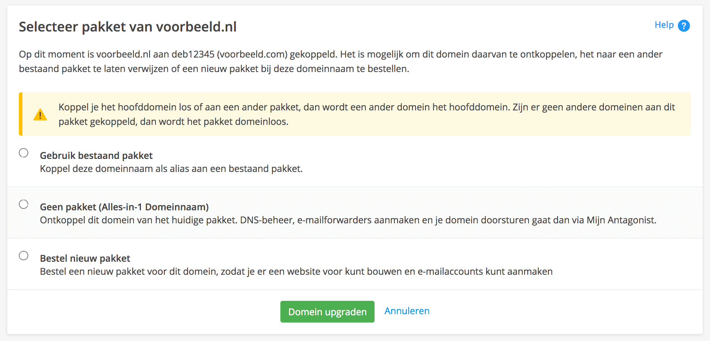Viewport: 710px width, 341px height.
Task: Click the description 'Koppel deze domeinnaam als alias'
Action: pyautogui.click(x=171, y=169)
